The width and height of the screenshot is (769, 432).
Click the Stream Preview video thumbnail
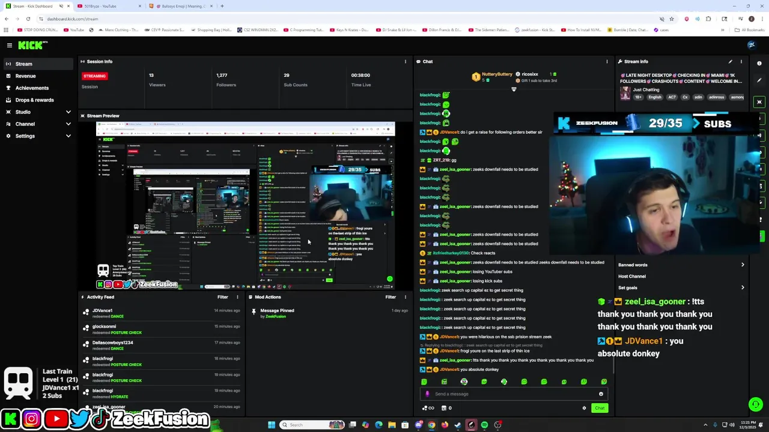(x=245, y=206)
